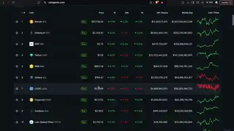234x131 pixels.
Task: Toggle the BNB row star
Action: [x=17, y=66]
